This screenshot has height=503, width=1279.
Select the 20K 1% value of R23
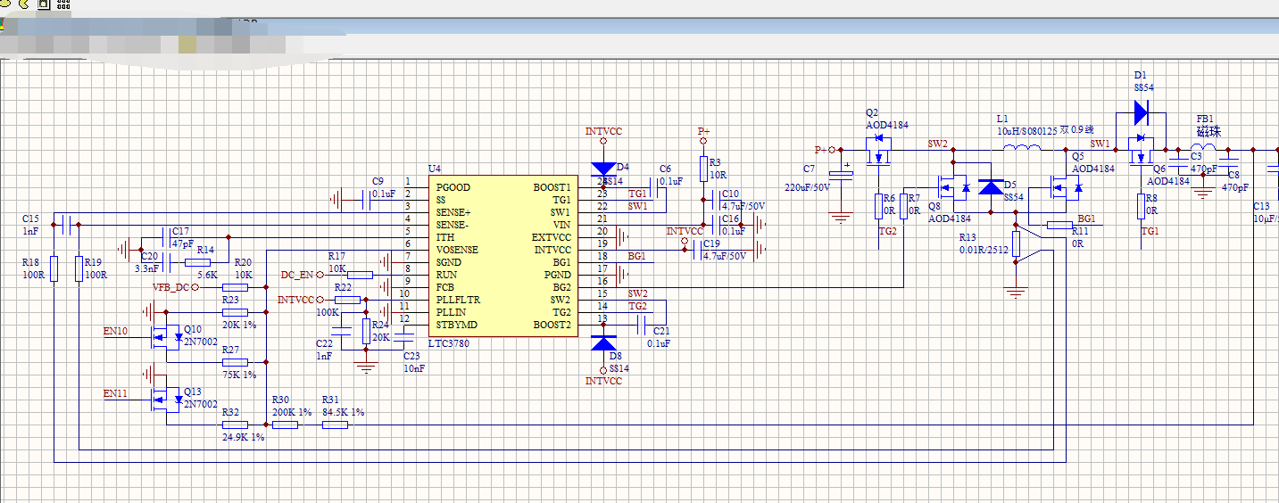(x=239, y=326)
